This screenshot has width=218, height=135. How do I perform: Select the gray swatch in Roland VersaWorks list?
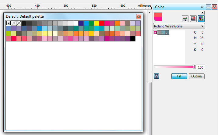[159, 32]
